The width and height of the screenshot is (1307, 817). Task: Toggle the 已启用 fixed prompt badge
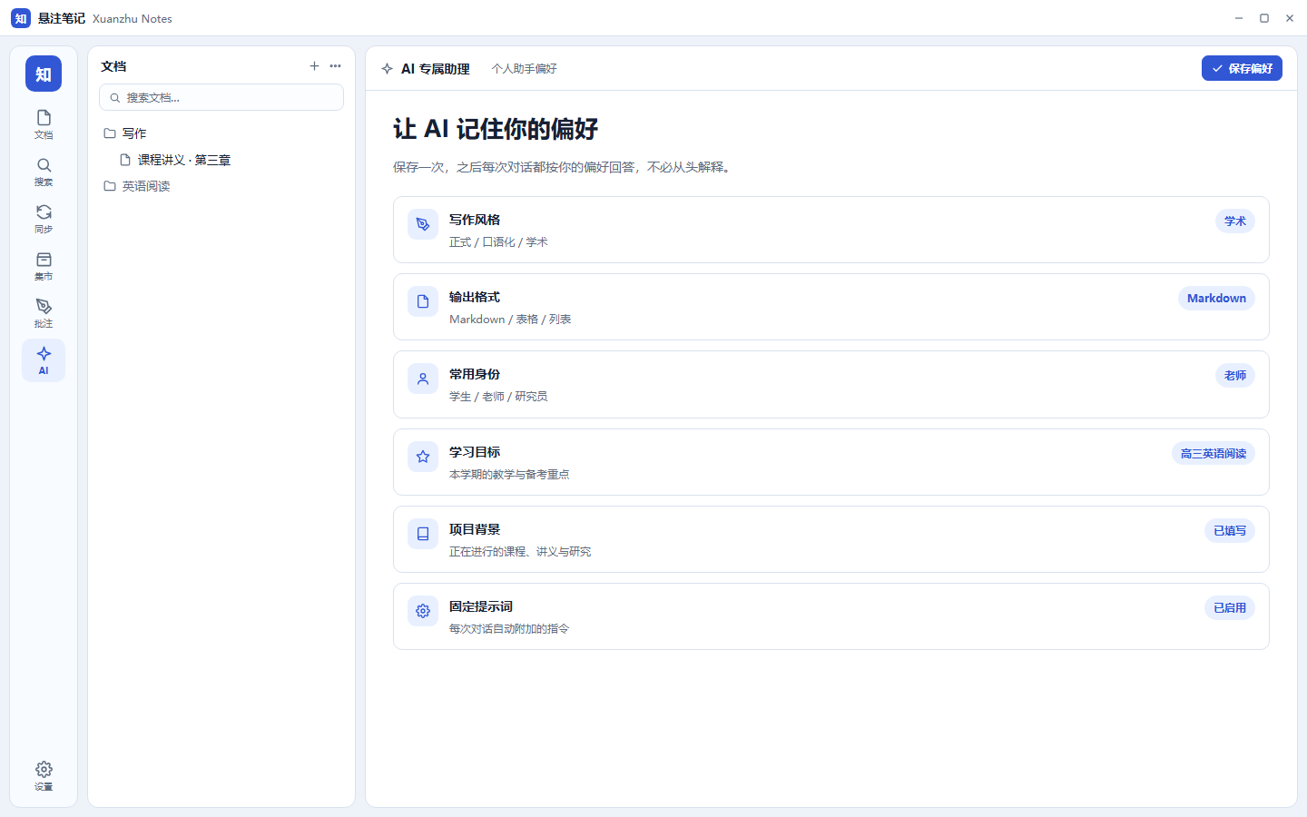[1230, 608]
